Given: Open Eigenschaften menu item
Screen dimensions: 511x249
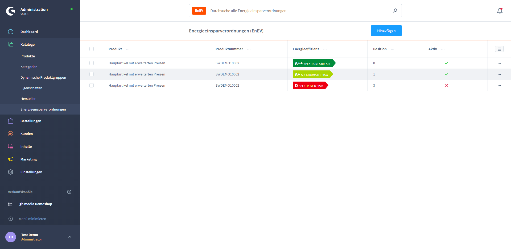Looking at the screenshot, I should pos(31,88).
